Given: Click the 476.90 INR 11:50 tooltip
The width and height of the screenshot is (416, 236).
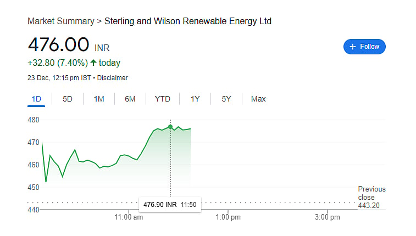Looking at the screenshot, I should [170, 205].
